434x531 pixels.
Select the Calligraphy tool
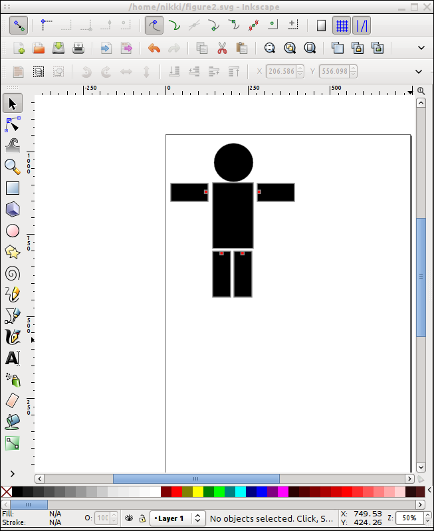pyautogui.click(x=13, y=337)
